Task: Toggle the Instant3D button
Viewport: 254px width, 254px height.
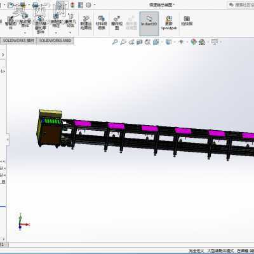Action: 149,23
